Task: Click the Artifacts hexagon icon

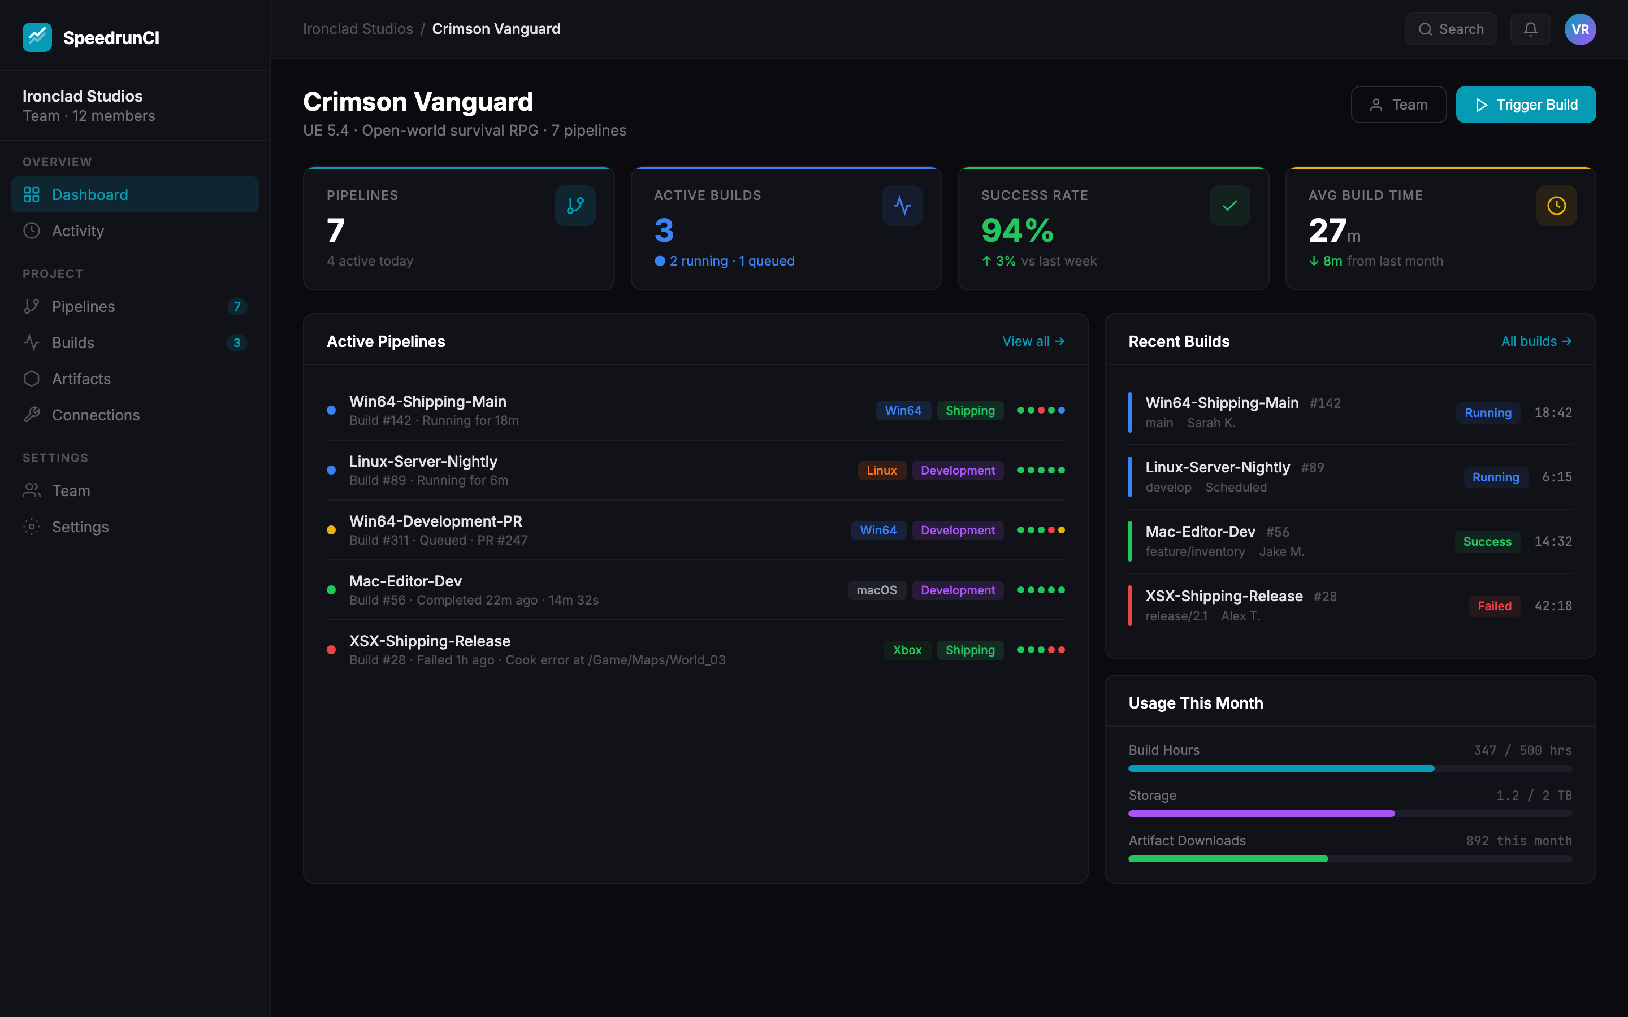Action: click(x=32, y=379)
